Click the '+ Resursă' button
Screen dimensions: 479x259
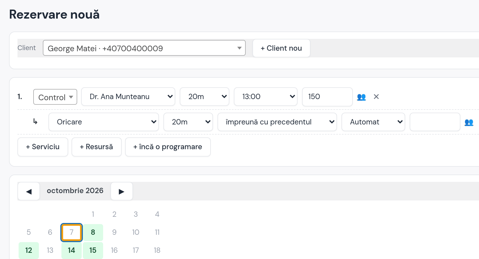[x=97, y=147]
